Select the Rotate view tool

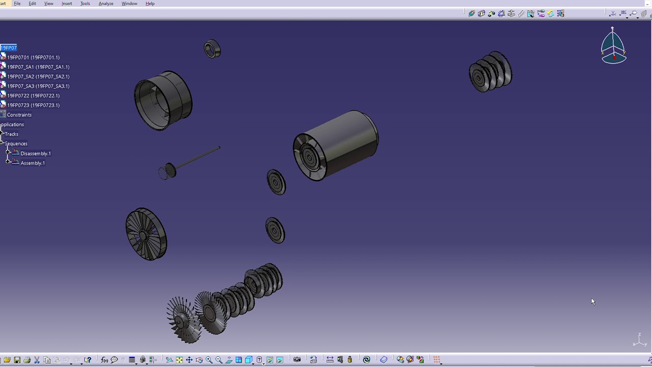click(199, 360)
